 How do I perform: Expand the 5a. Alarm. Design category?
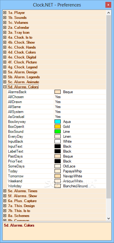[x=5, y=72]
